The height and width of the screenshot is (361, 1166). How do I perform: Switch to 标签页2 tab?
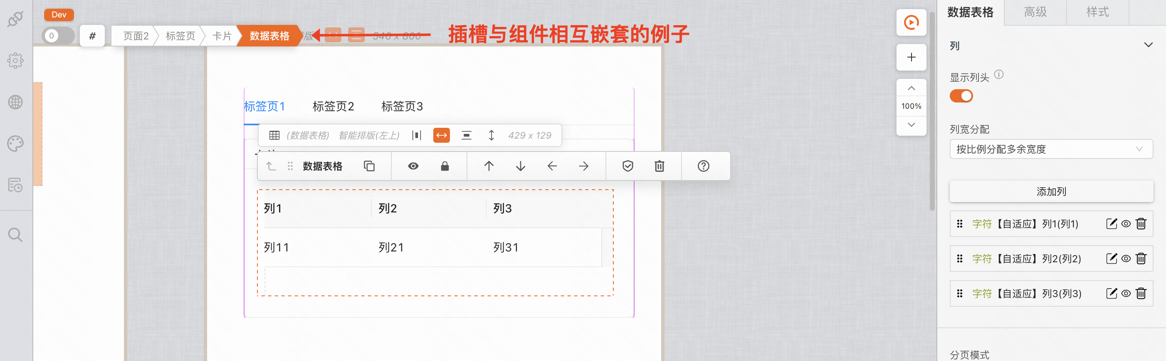pos(333,106)
